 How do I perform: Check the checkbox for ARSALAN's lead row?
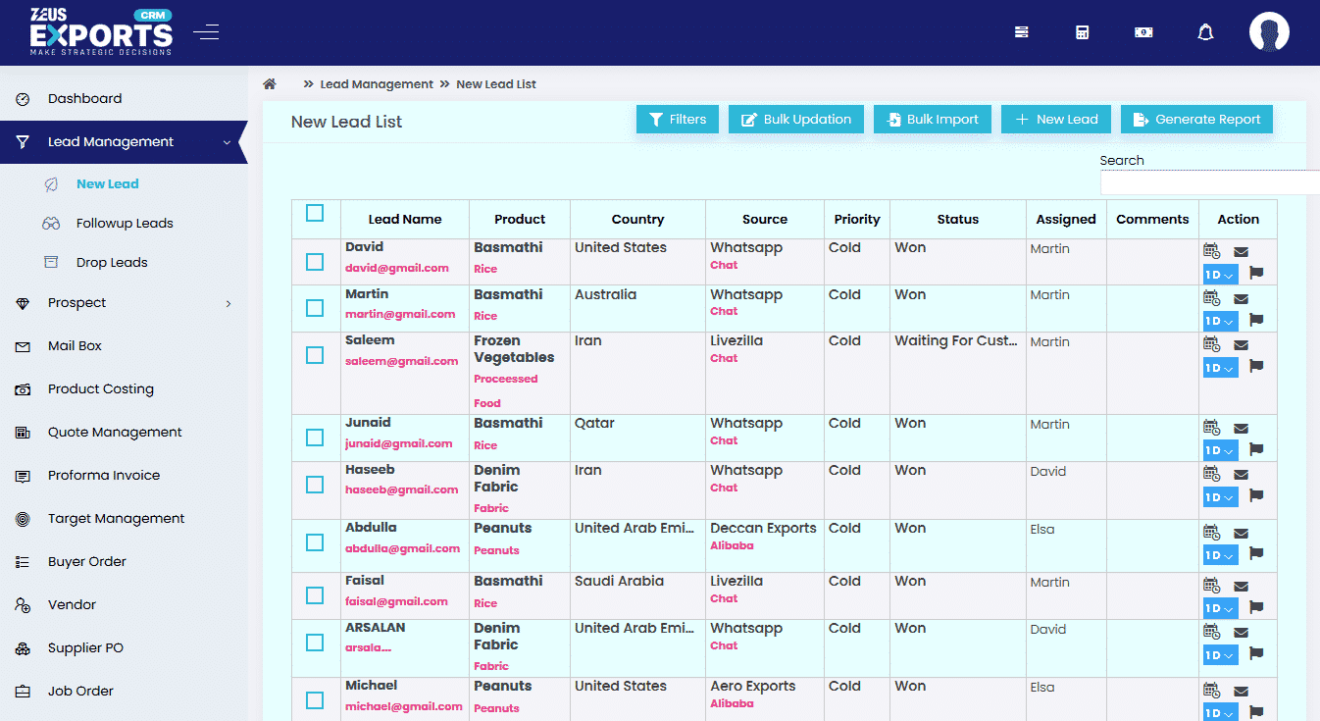tap(315, 643)
